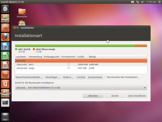Click the 11:05 AM clock

point(151,2)
